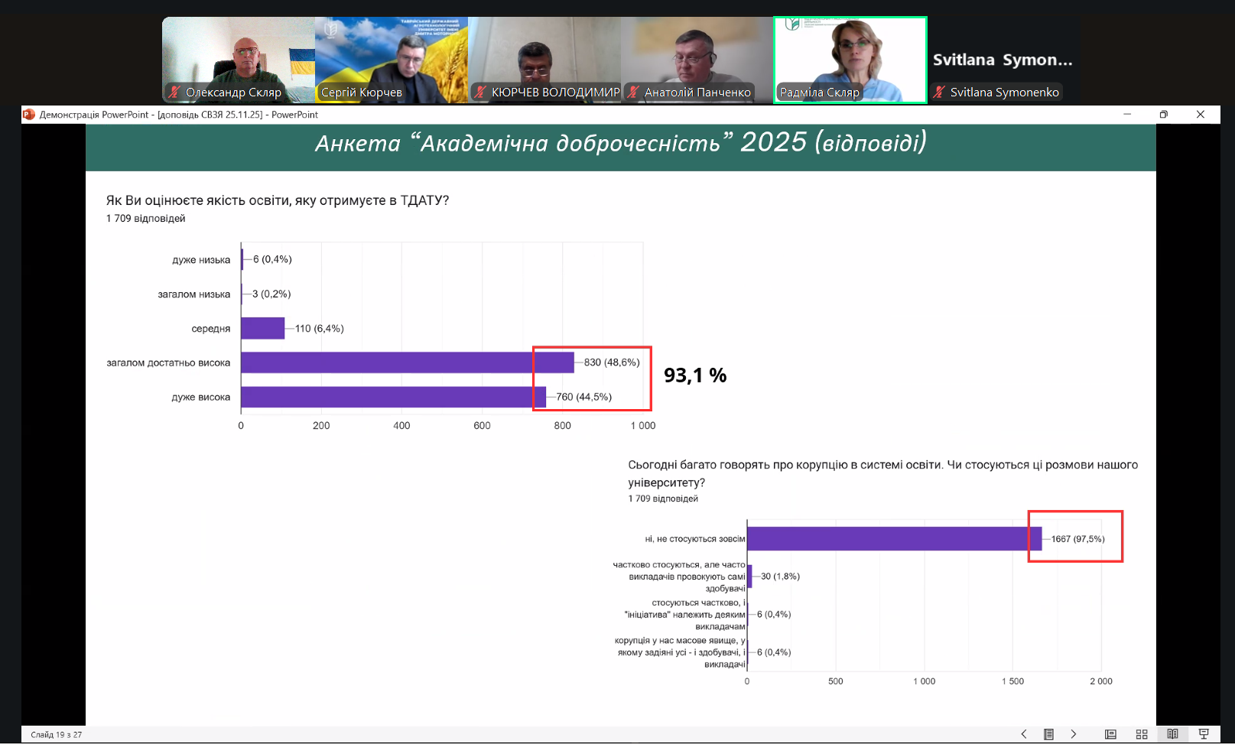Click the slide title 'Анкета Академічна доброчесність 2025'
The width and height of the screenshot is (1235, 744).
coord(621,143)
